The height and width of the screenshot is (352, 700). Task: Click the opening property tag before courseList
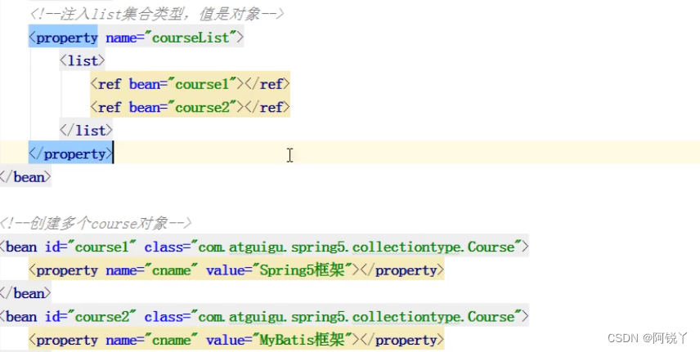tap(64, 38)
